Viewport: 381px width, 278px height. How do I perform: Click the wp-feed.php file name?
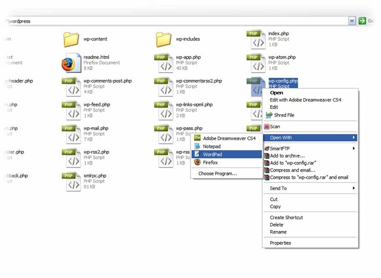(x=96, y=105)
